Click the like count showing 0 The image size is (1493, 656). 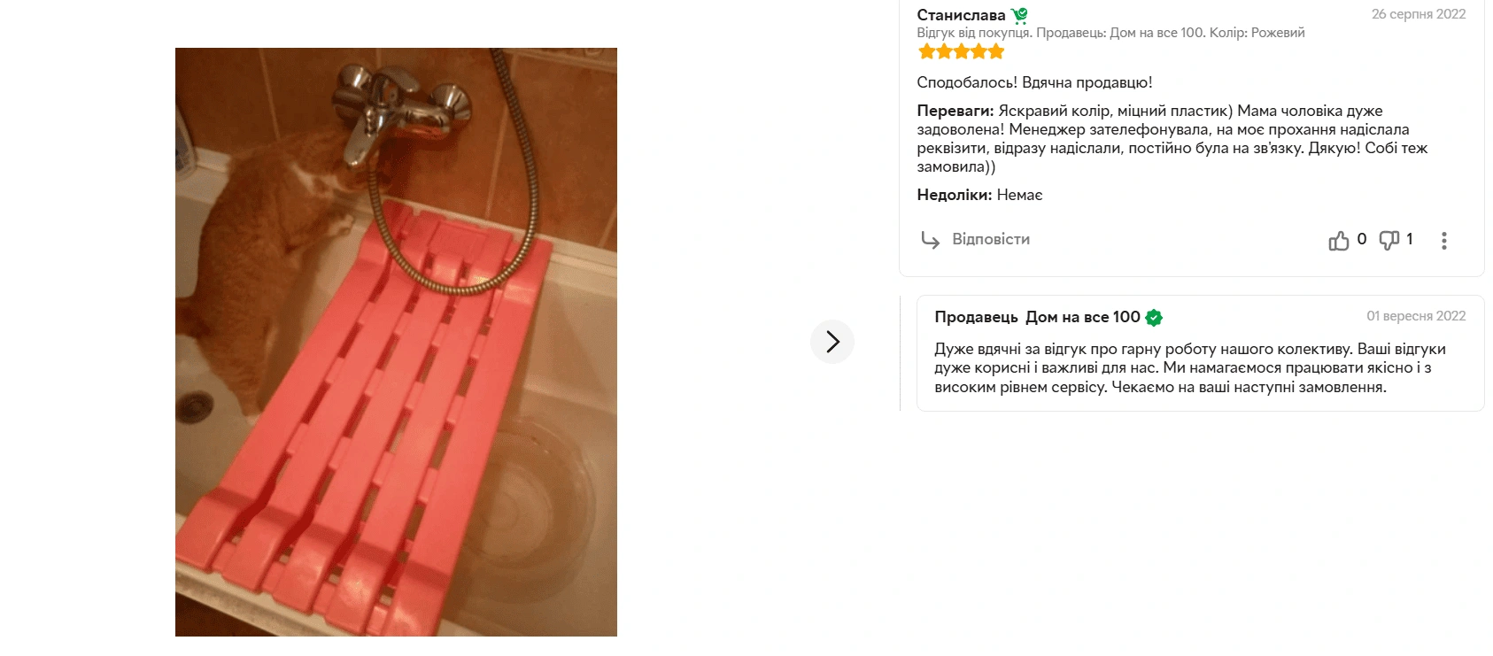(x=1362, y=239)
